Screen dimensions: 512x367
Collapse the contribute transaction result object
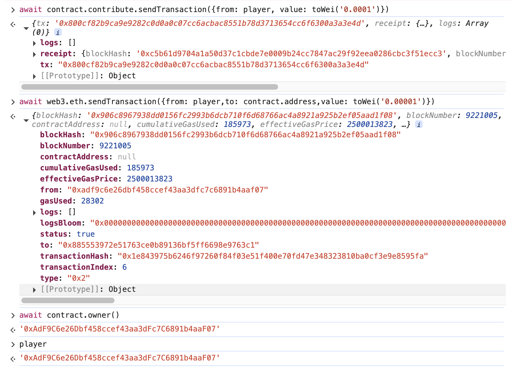click(26, 28)
